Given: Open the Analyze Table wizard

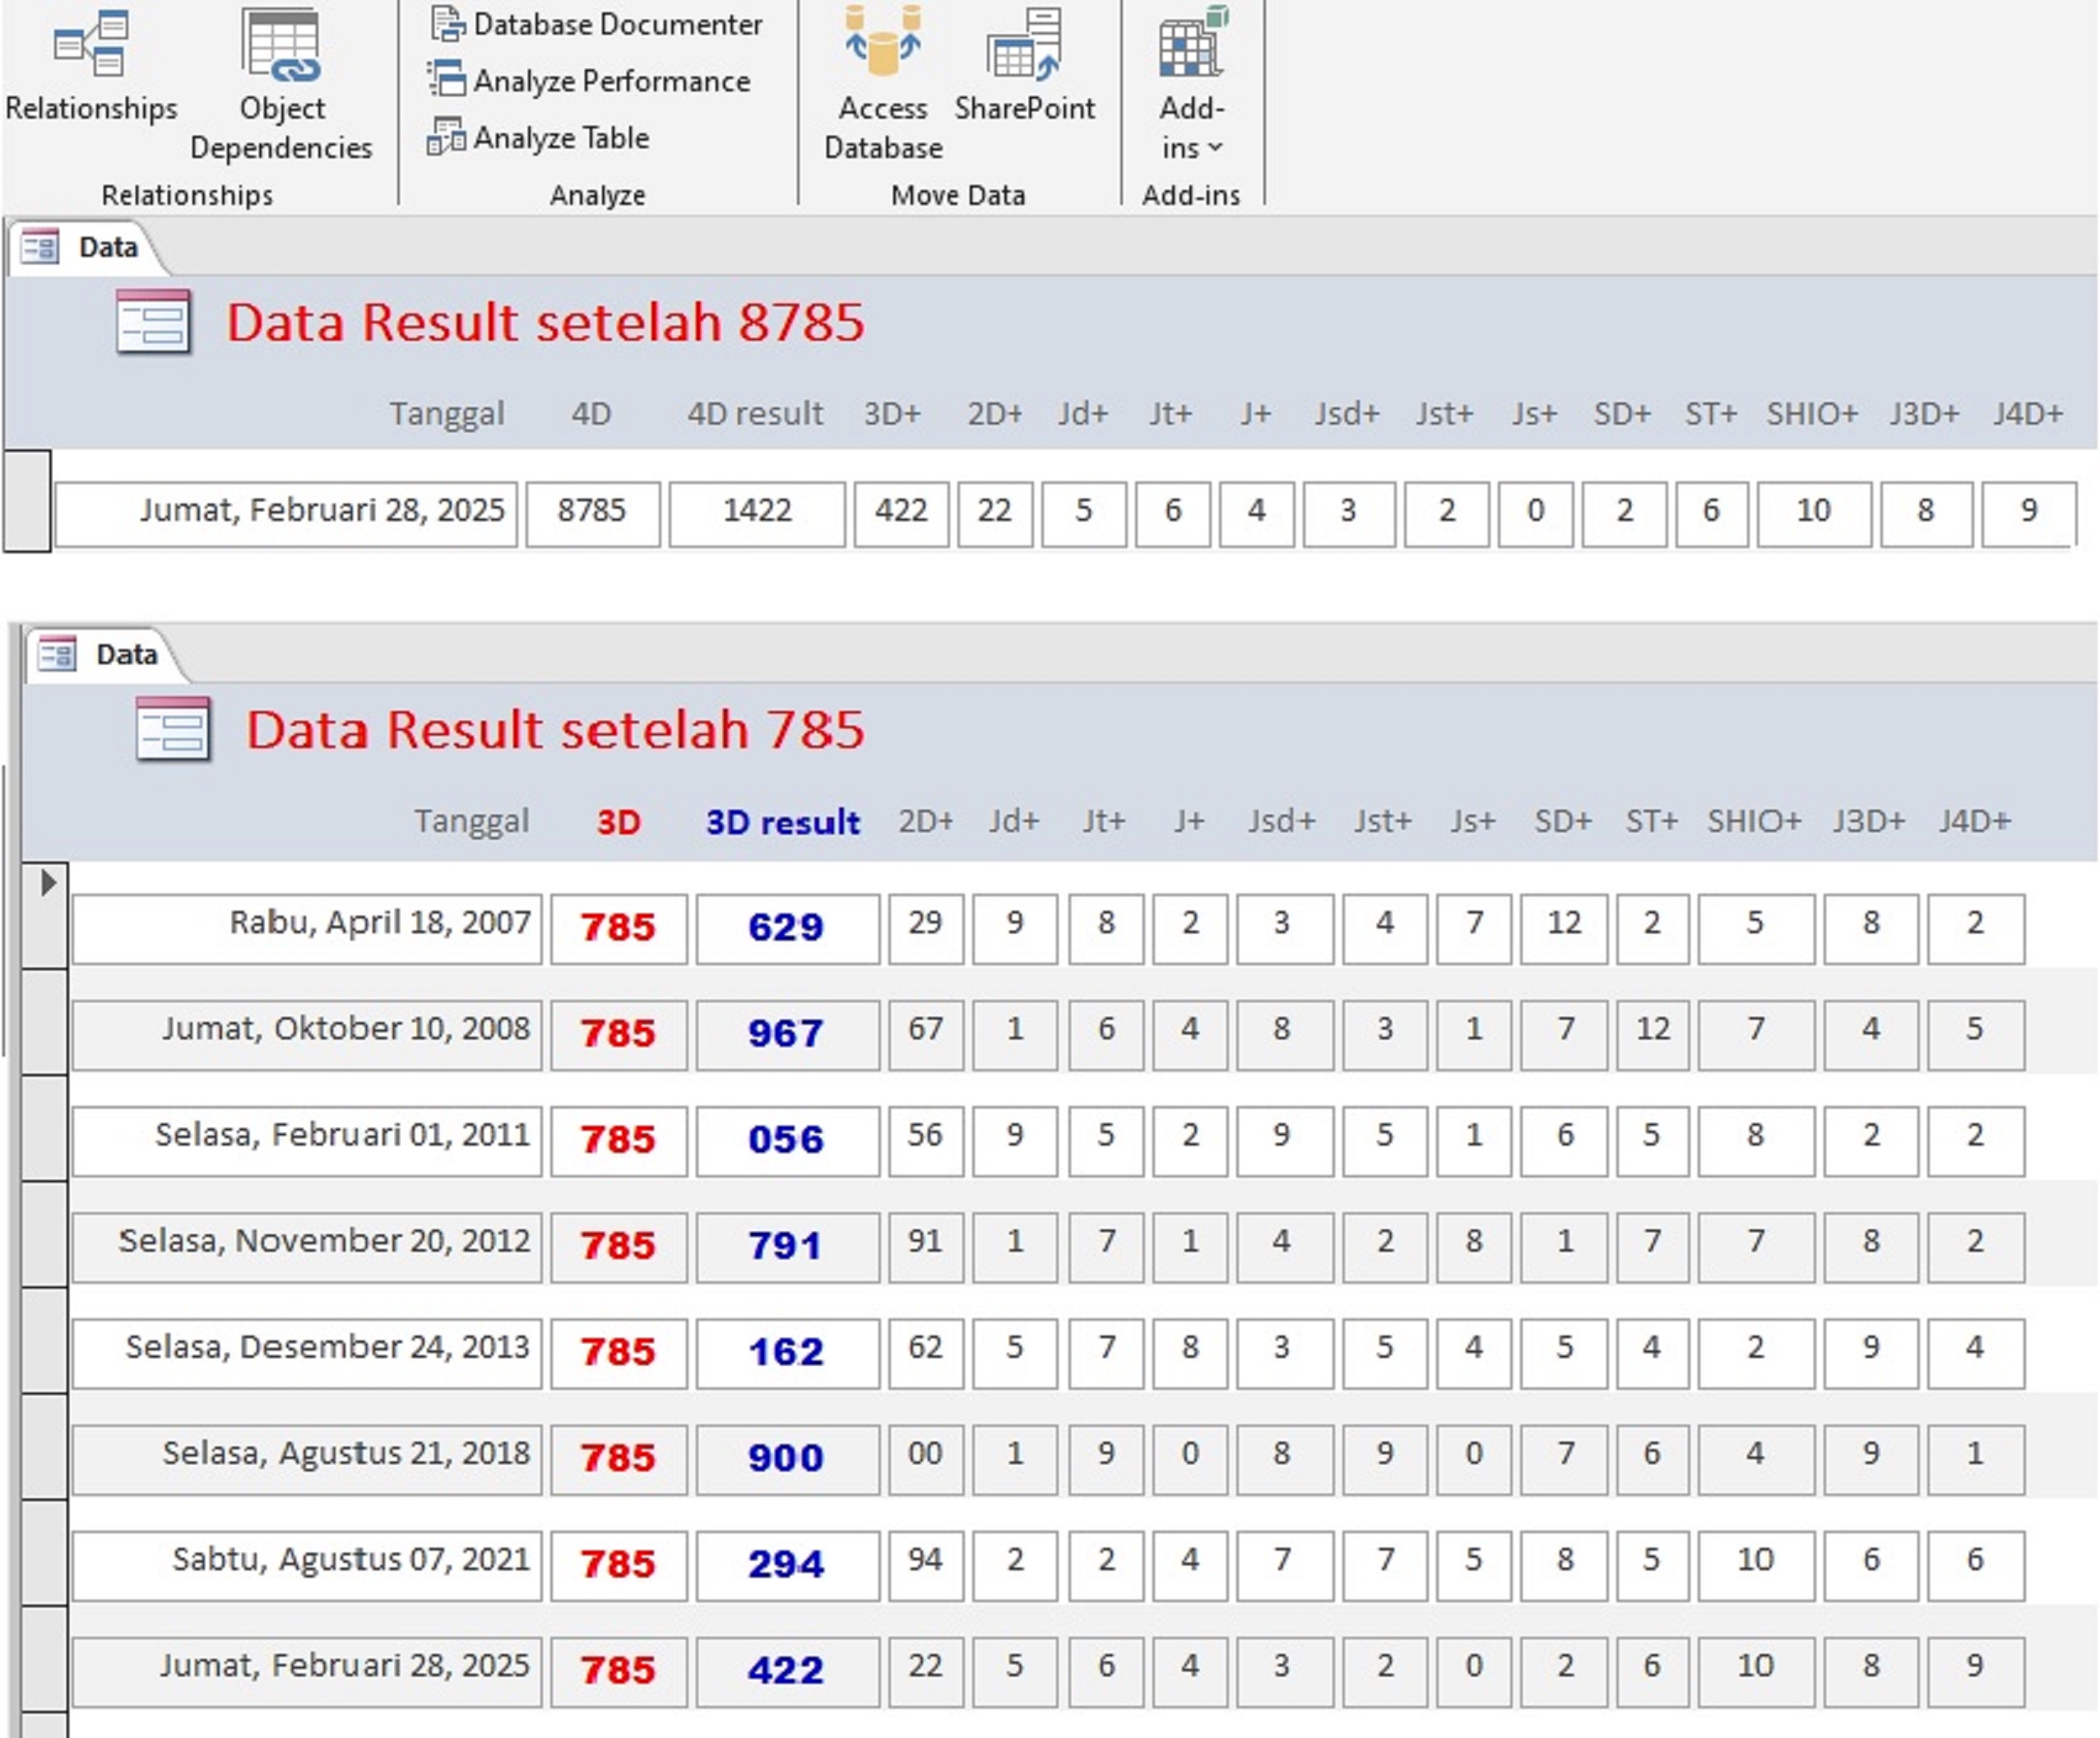Looking at the screenshot, I should pos(539,137).
